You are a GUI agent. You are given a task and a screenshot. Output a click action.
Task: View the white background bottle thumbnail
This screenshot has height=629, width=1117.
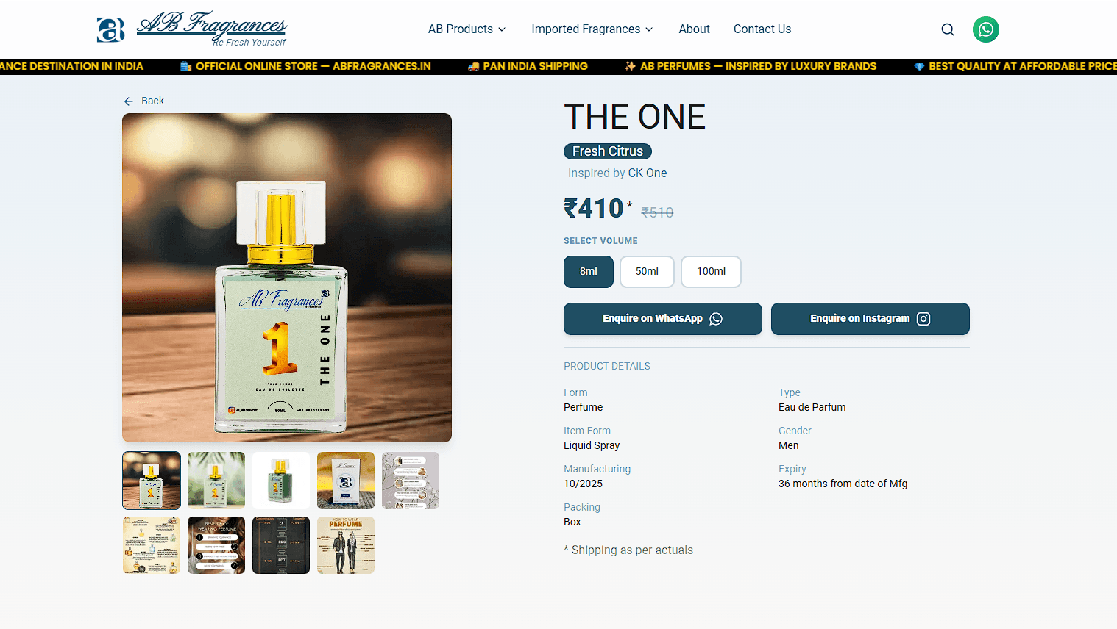281,481
